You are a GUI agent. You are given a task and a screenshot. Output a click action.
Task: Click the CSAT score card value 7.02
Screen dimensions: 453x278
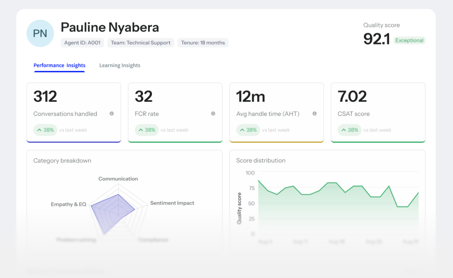(352, 97)
